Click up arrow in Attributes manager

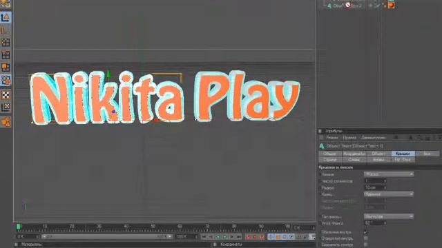tap(410, 138)
